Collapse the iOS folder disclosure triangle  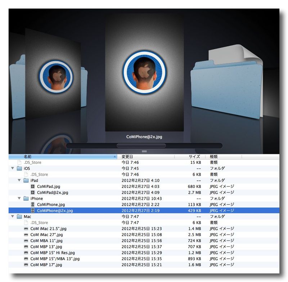[13, 168]
